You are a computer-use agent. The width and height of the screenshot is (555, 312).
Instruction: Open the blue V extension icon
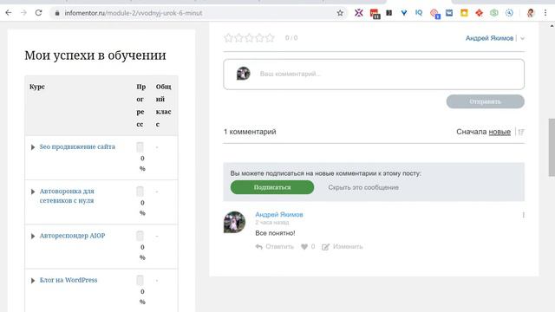404,13
